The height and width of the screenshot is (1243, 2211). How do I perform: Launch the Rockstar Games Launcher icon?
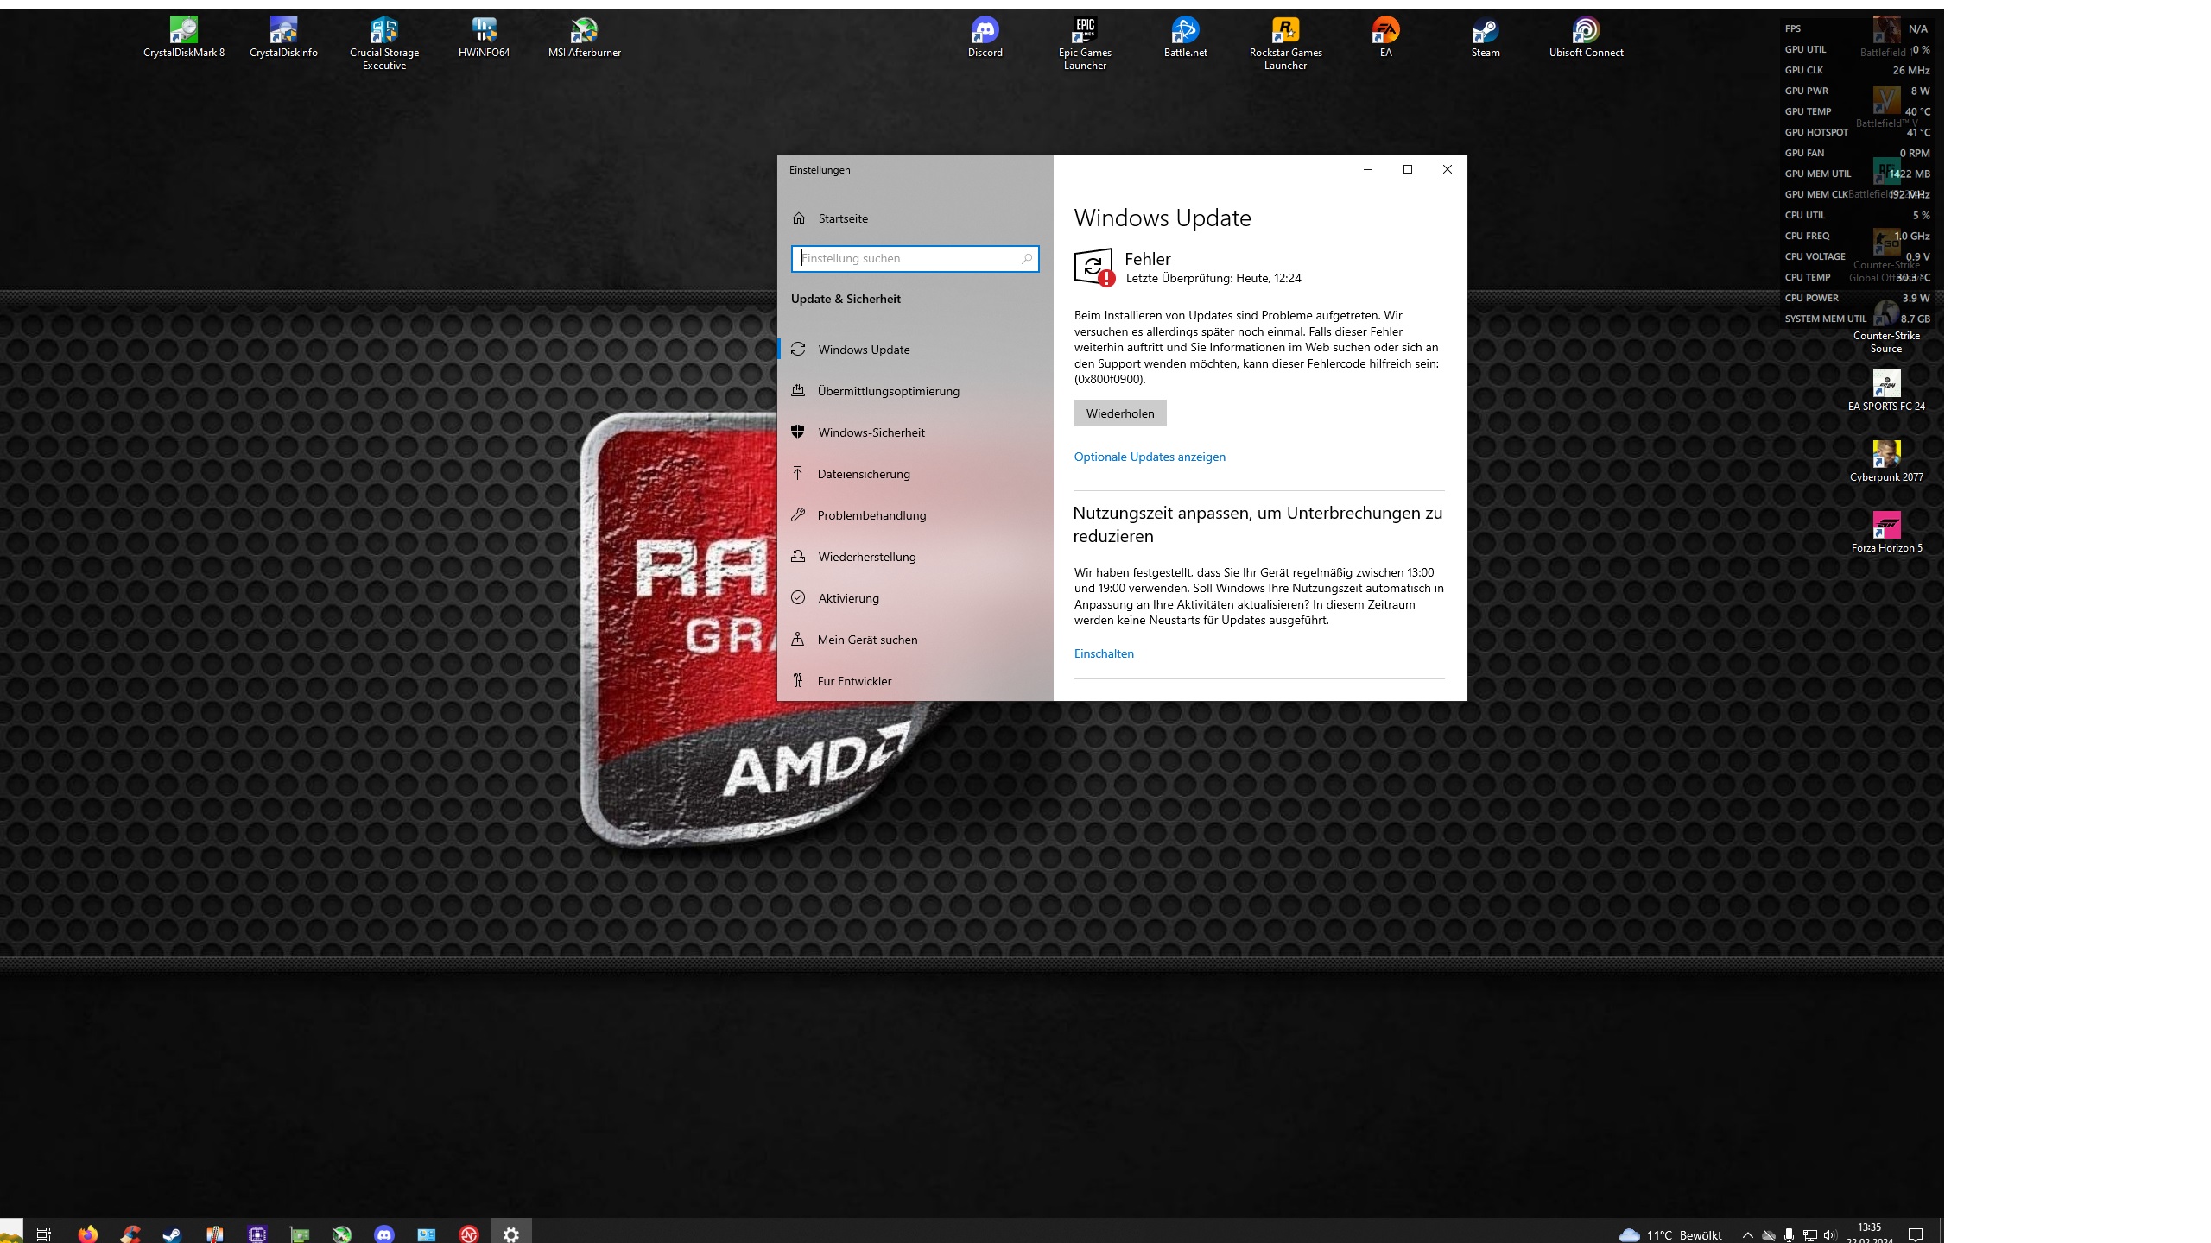pos(1285,32)
